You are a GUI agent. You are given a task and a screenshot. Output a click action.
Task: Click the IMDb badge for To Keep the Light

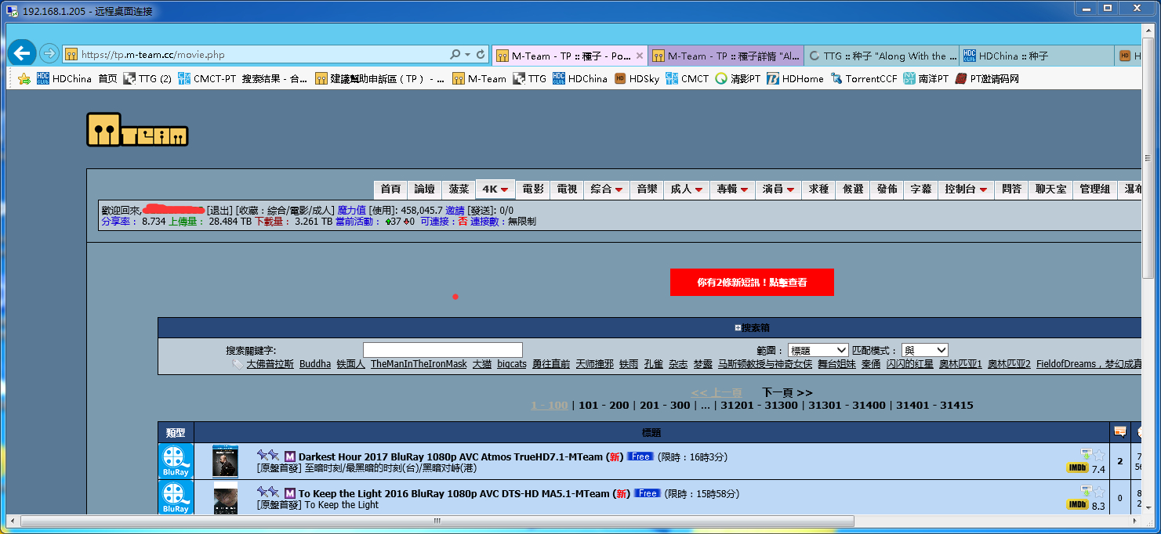[1077, 505]
